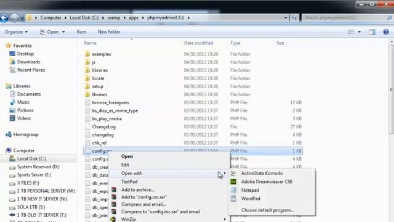Click the Notepad application icon
The width and height of the screenshot is (394, 222).
233,190
